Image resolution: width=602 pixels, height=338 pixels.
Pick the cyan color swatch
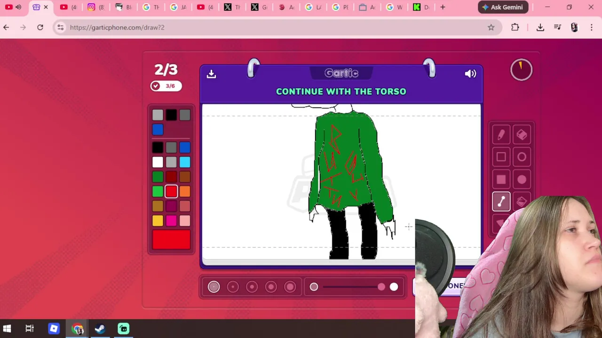click(185, 162)
